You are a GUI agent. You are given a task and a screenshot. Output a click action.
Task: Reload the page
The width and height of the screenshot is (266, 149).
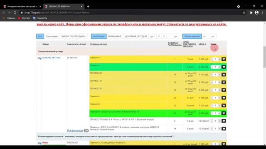tap(15, 12)
